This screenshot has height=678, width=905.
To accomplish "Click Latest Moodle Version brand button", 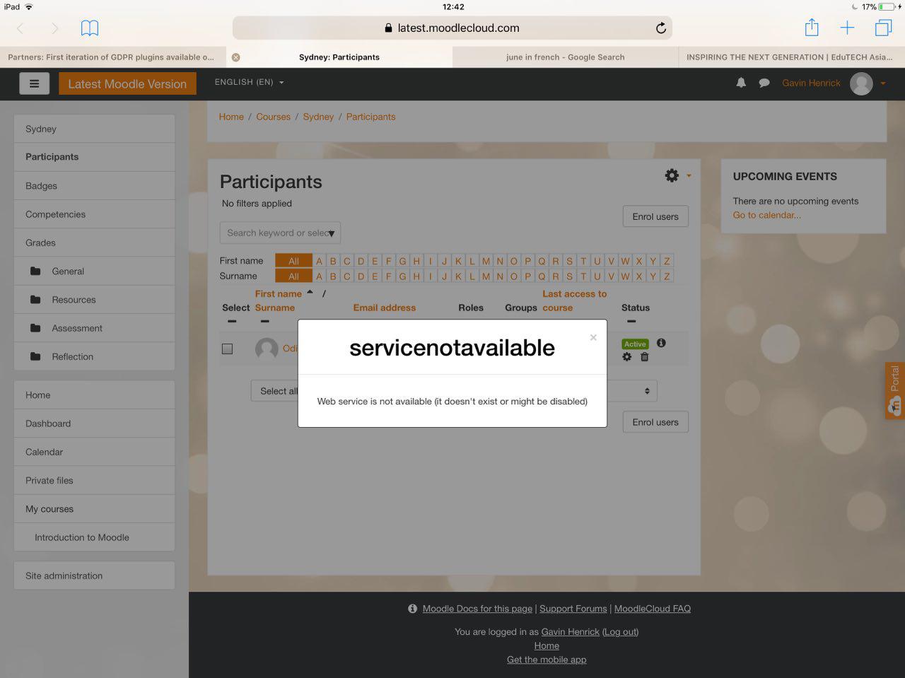I will click(x=127, y=83).
